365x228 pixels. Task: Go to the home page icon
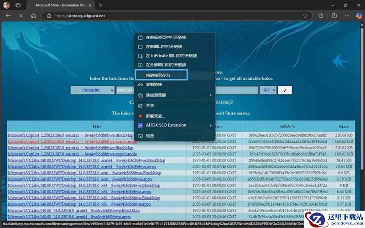click(x=33, y=16)
